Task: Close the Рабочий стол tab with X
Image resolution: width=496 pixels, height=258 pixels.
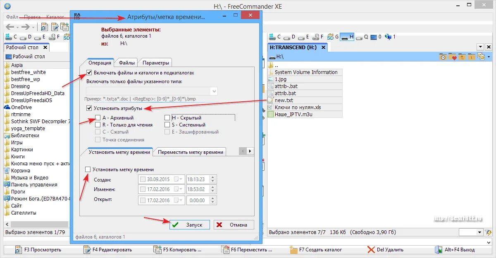Action: tap(45, 48)
